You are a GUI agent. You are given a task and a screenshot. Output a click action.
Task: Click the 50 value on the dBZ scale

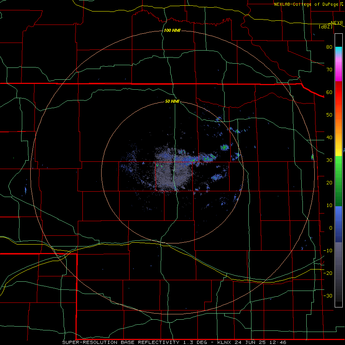(329, 115)
